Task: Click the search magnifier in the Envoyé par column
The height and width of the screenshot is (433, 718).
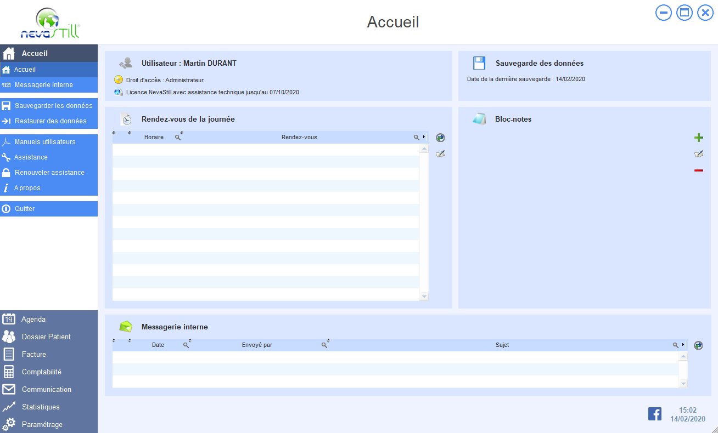Action: pos(324,345)
